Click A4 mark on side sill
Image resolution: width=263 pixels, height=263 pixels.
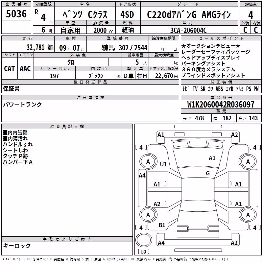tap(142, 176)
